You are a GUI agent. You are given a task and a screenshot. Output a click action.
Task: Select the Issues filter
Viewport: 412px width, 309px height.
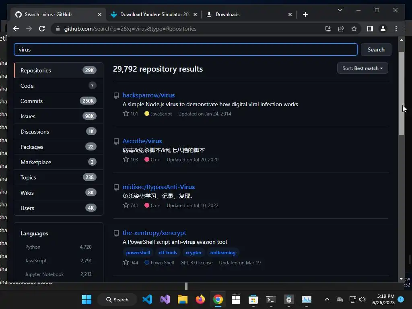coord(58,116)
